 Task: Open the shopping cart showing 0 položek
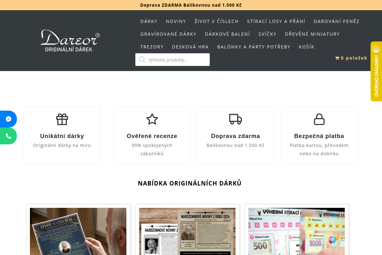click(x=351, y=58)
